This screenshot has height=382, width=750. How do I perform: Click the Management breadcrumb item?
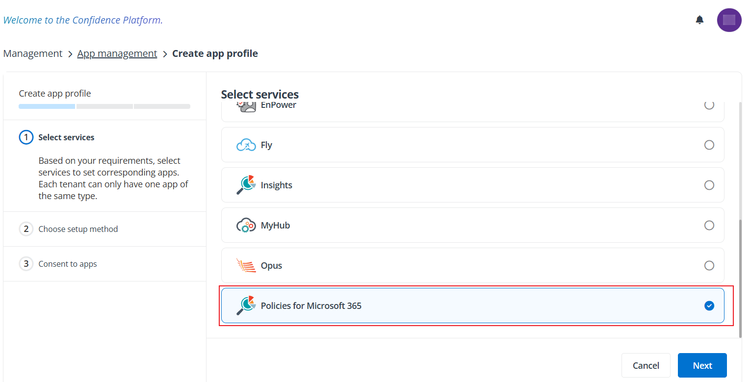click(32, 53)
